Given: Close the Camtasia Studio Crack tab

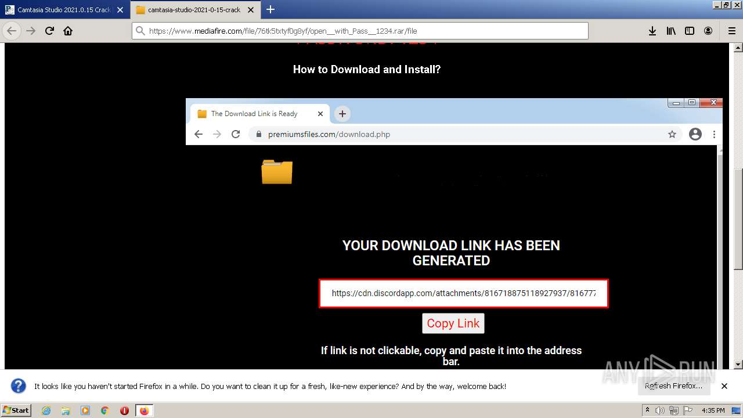Looking at the screenshot, I should click(x=120, y=10).
